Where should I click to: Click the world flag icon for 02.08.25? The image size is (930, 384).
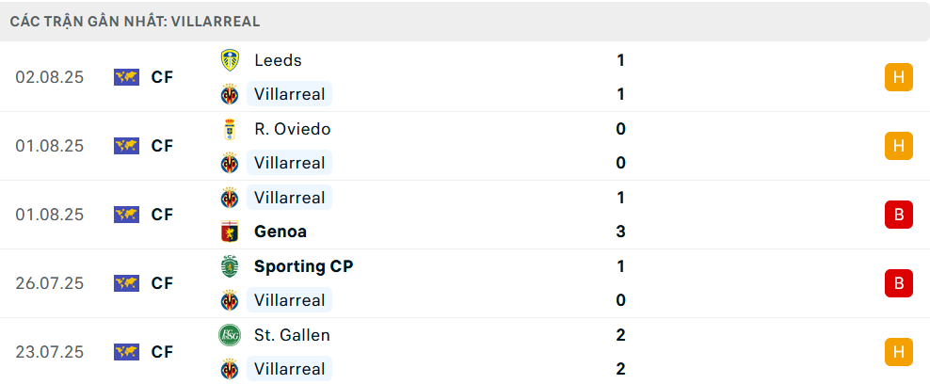click(126, 77)
